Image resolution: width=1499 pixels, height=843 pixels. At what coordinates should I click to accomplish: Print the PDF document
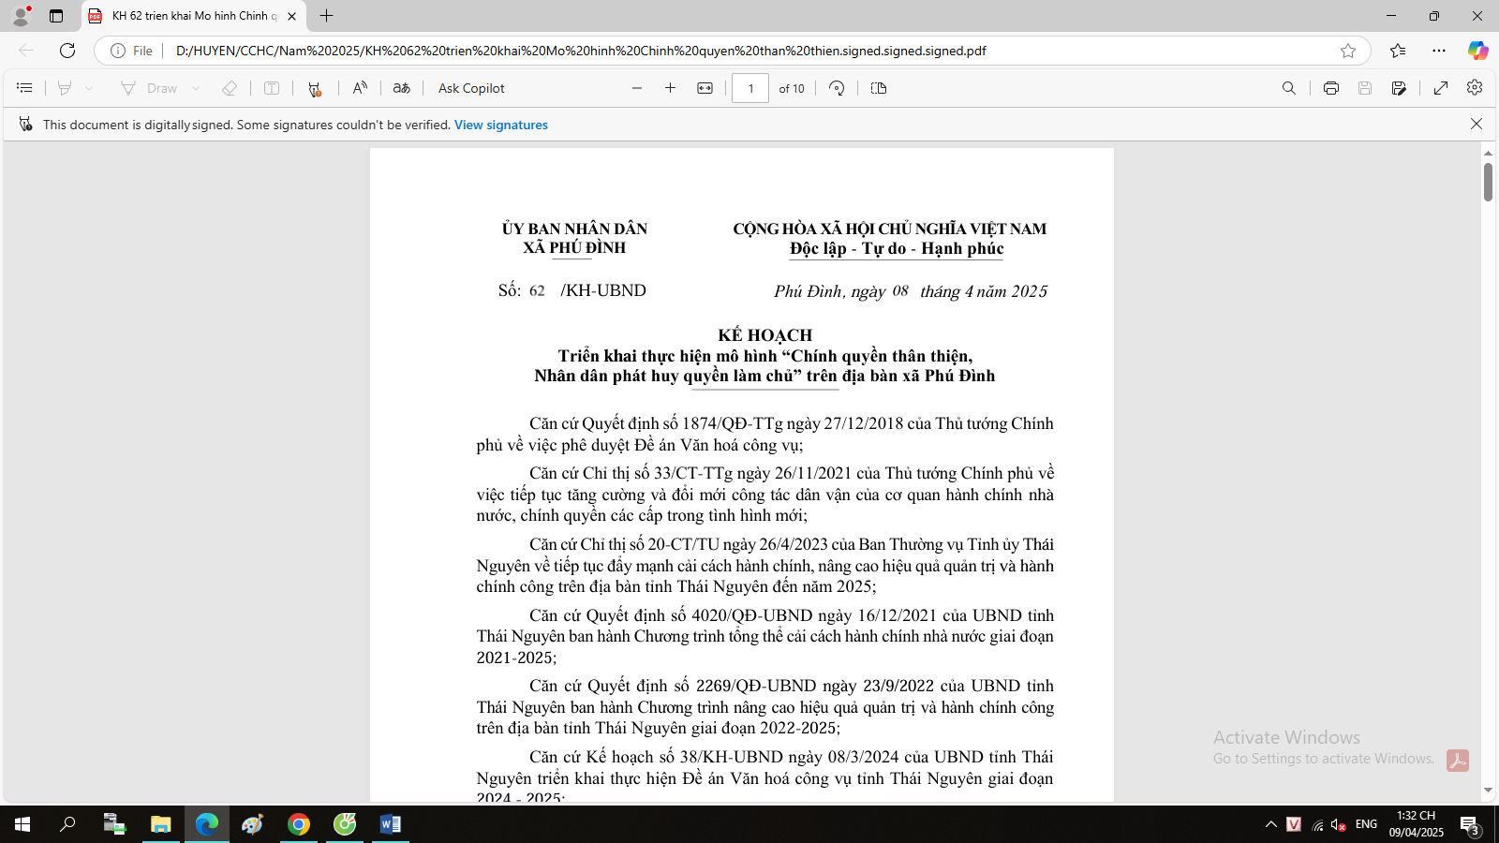1330,88
